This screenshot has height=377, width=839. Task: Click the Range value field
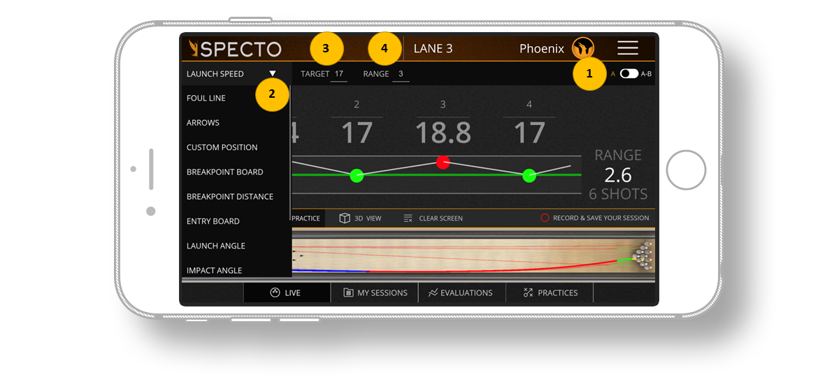point(401,74)
